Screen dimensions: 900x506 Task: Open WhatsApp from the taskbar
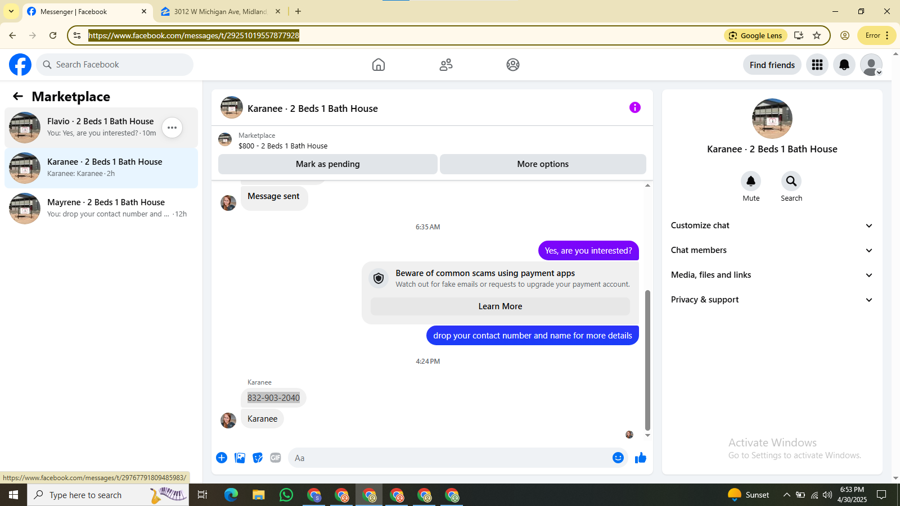pyautogui.click(x=286, y=495)
